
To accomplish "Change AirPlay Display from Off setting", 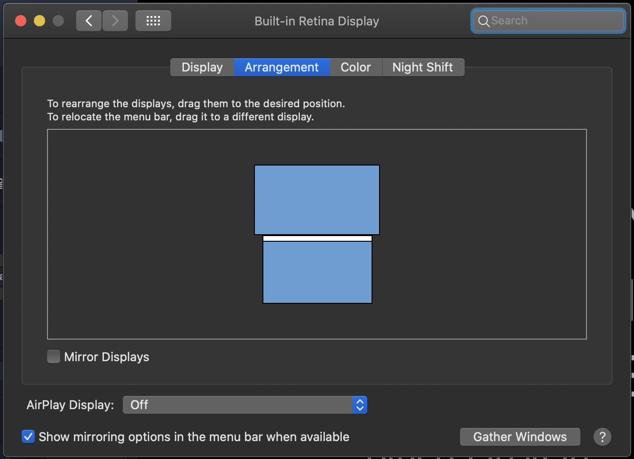I will [x=245, y=405].
